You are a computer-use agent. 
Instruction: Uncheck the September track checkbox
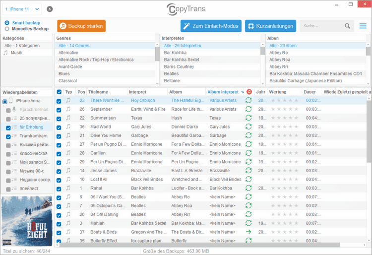59,110
